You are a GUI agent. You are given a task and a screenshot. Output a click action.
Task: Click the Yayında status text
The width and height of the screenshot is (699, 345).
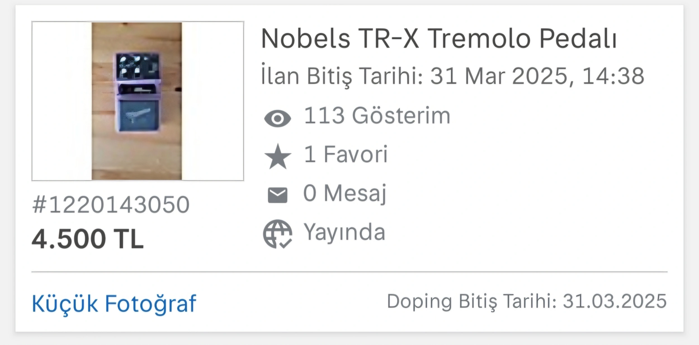point(344,232)
